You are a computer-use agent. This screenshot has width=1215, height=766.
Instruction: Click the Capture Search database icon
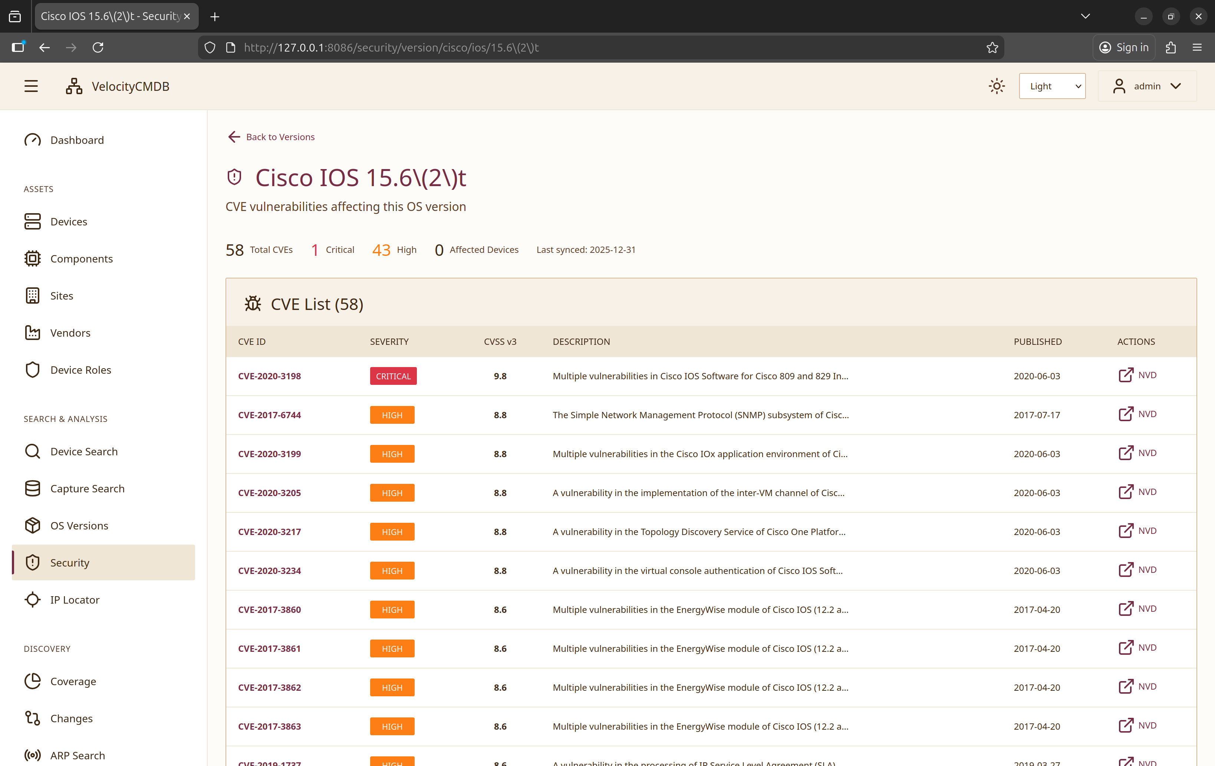[32, 489]
